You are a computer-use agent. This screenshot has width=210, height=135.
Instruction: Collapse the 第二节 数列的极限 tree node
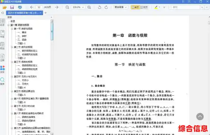coord(12,47)
